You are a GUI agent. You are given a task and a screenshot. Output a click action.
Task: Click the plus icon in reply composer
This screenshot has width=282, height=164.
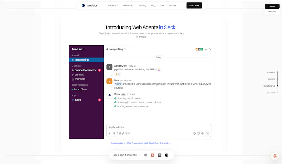(109, 133)
